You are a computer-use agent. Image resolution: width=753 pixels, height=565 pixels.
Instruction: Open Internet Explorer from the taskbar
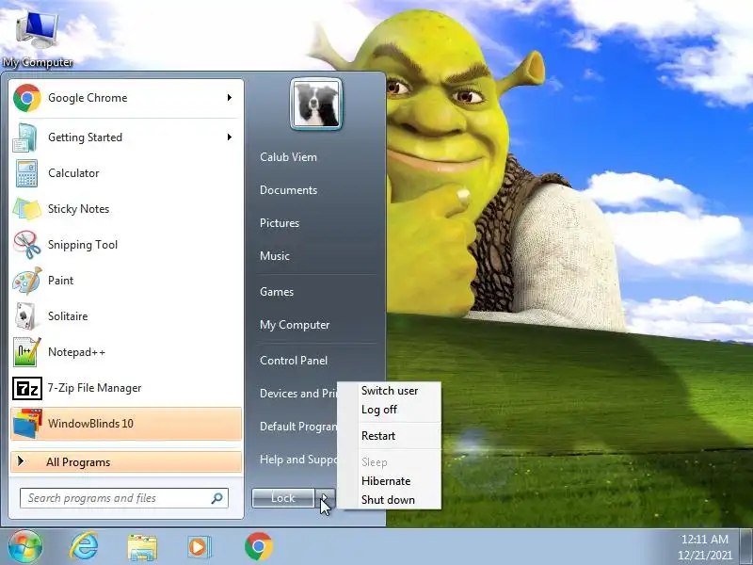(x=84, y=546)
